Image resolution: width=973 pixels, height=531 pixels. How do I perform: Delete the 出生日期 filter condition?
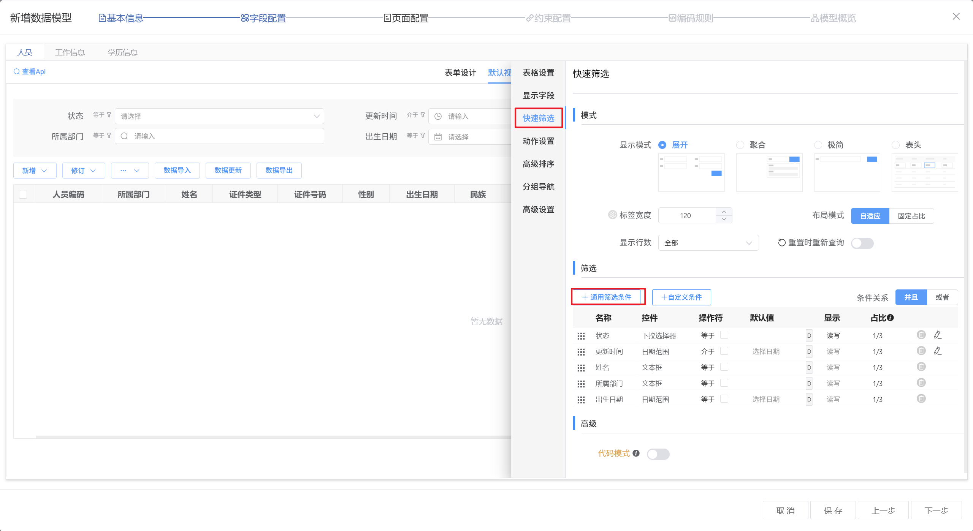click(x=921, y=398)
